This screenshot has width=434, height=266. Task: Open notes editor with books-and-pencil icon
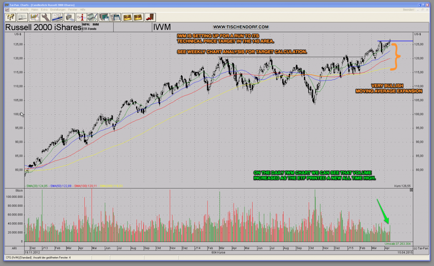pos(93,17)
